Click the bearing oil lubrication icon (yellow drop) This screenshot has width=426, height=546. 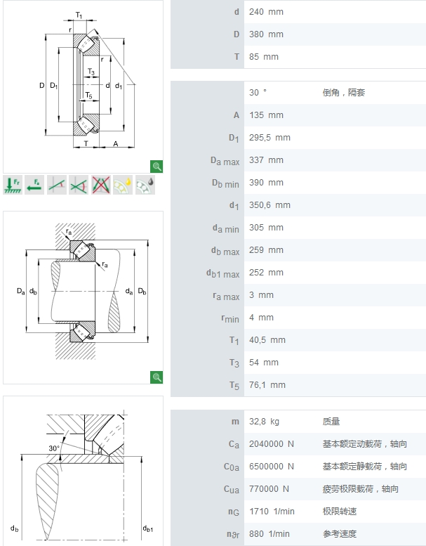click(x=123, y=185)
